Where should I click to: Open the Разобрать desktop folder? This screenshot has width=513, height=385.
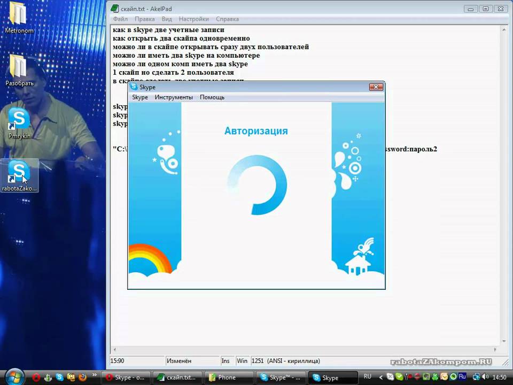(x=19, y=70)
